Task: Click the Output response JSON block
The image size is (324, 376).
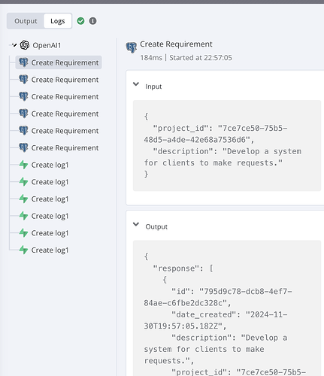Action: [x=227, y=308]
